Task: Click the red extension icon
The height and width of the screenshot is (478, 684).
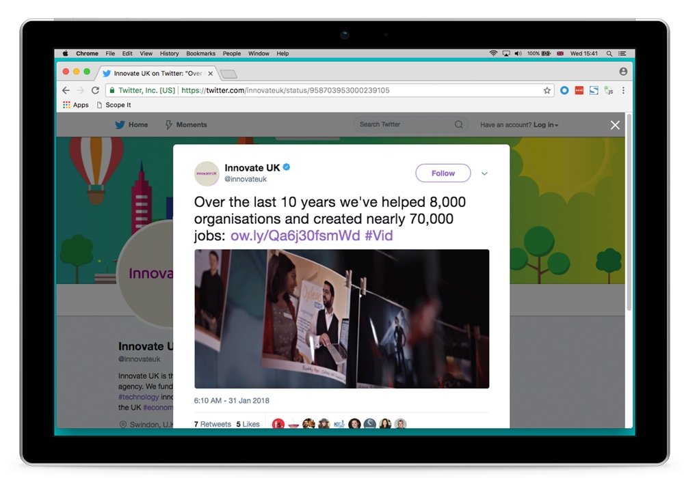Action: [x=579, y=91]
